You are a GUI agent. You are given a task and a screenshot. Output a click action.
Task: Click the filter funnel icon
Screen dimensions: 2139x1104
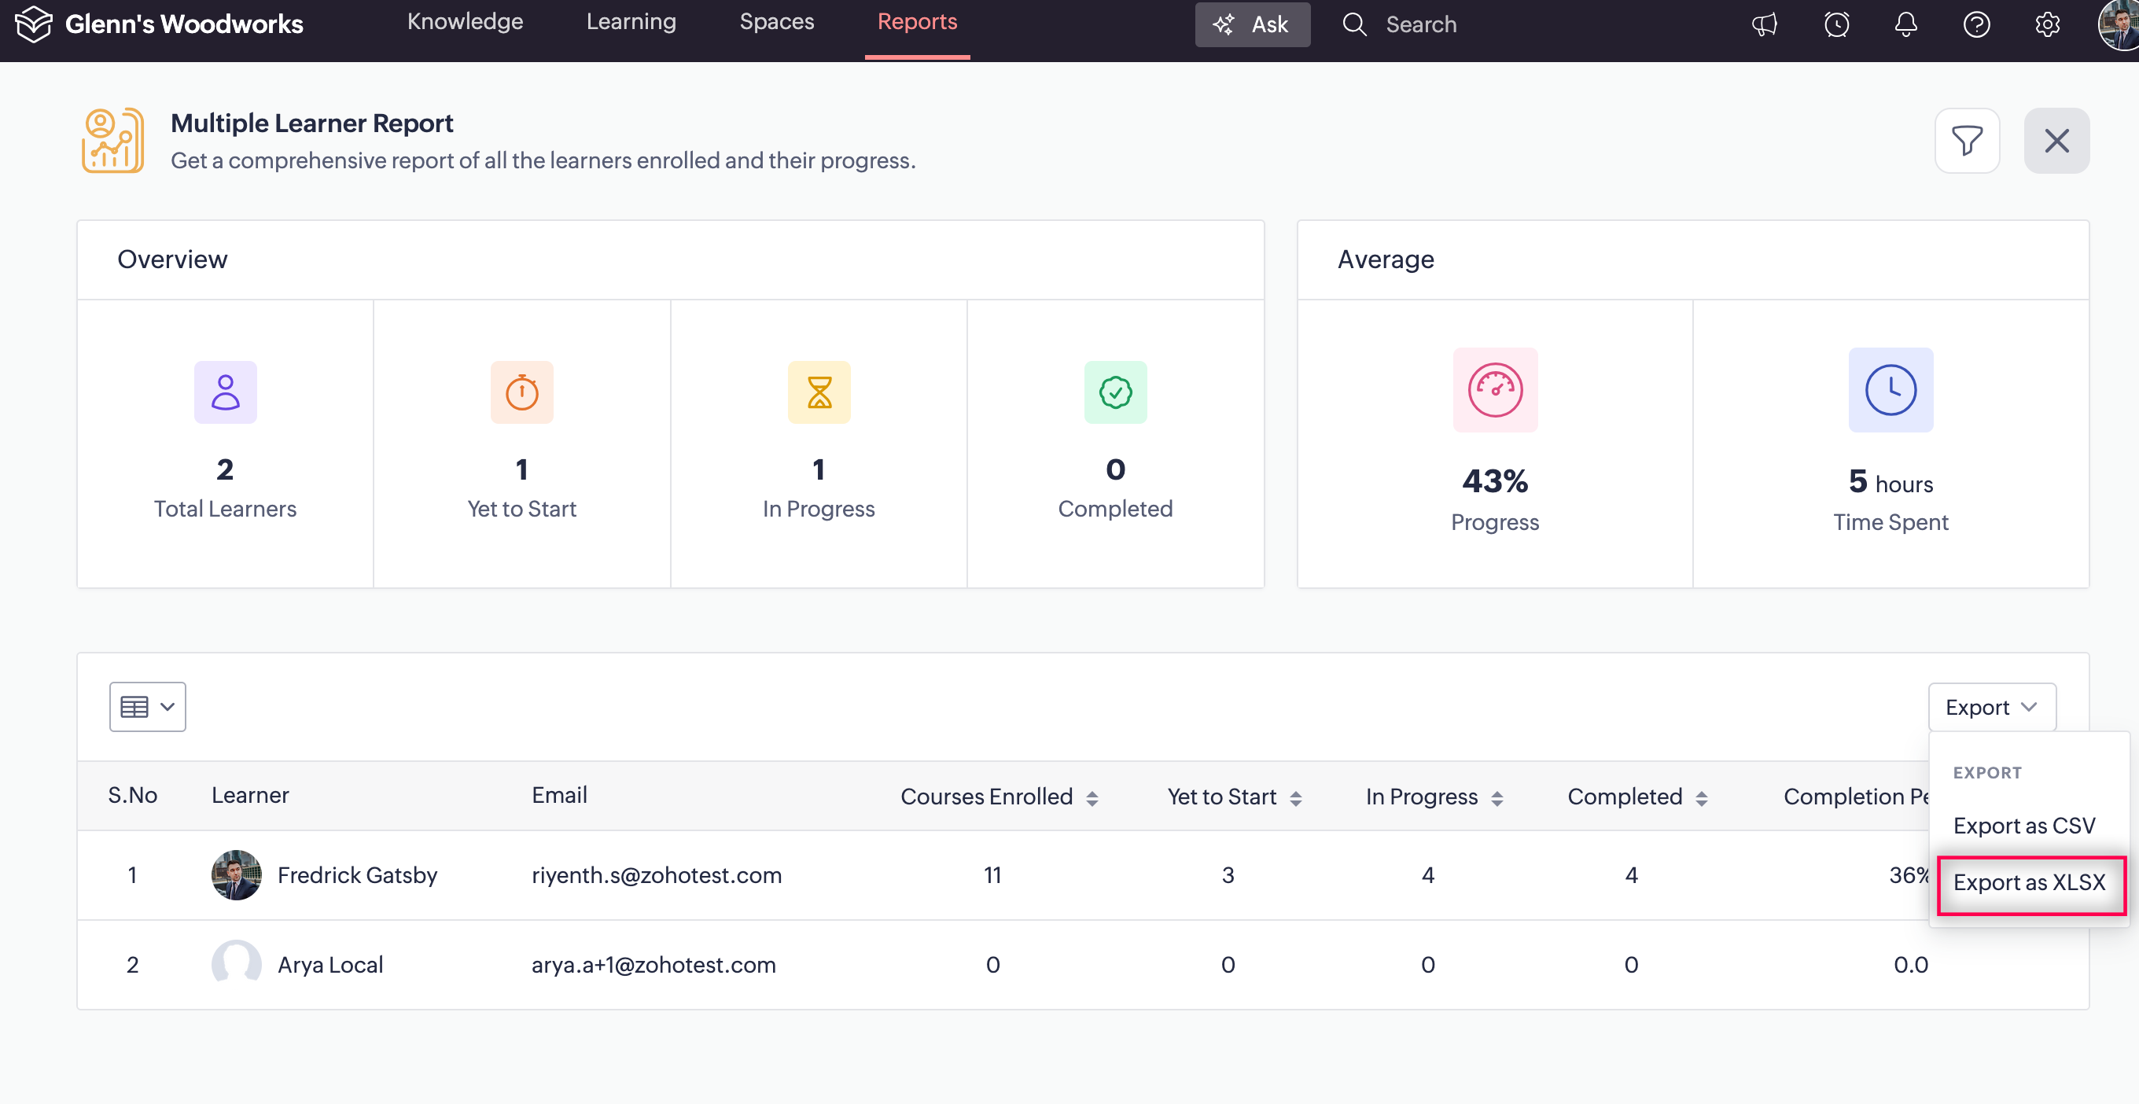(x=1966, y=140)
